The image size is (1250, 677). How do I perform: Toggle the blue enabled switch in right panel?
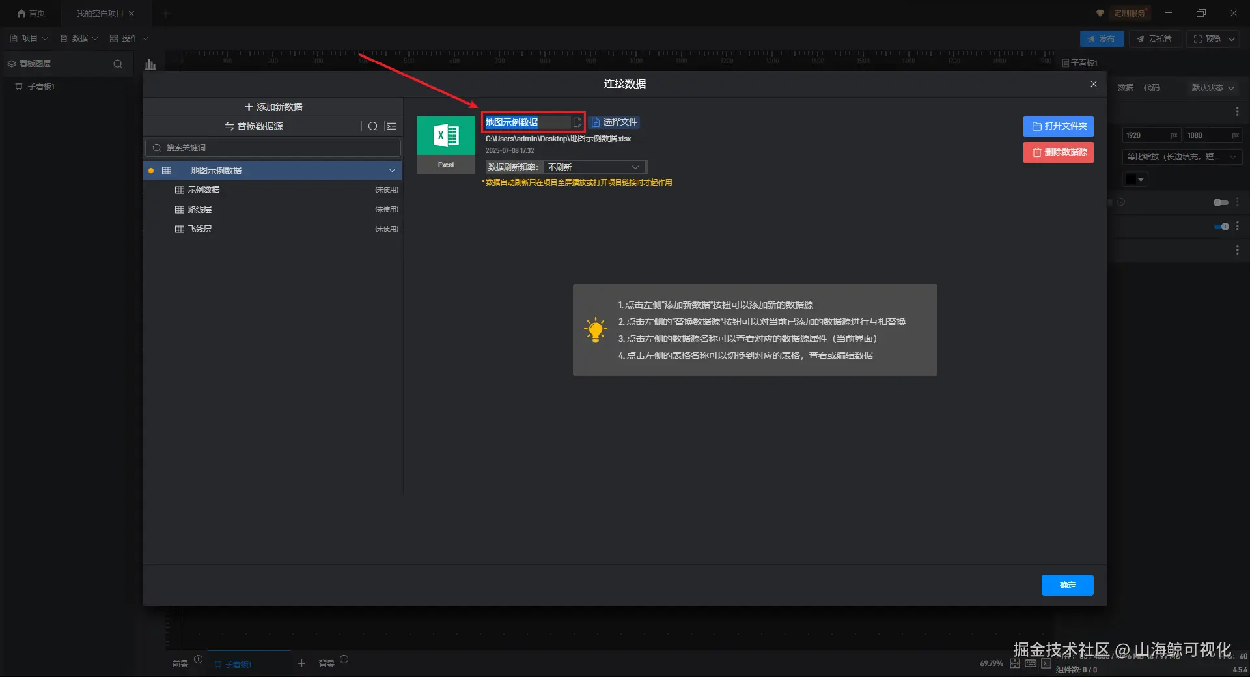pos(1221,227)
